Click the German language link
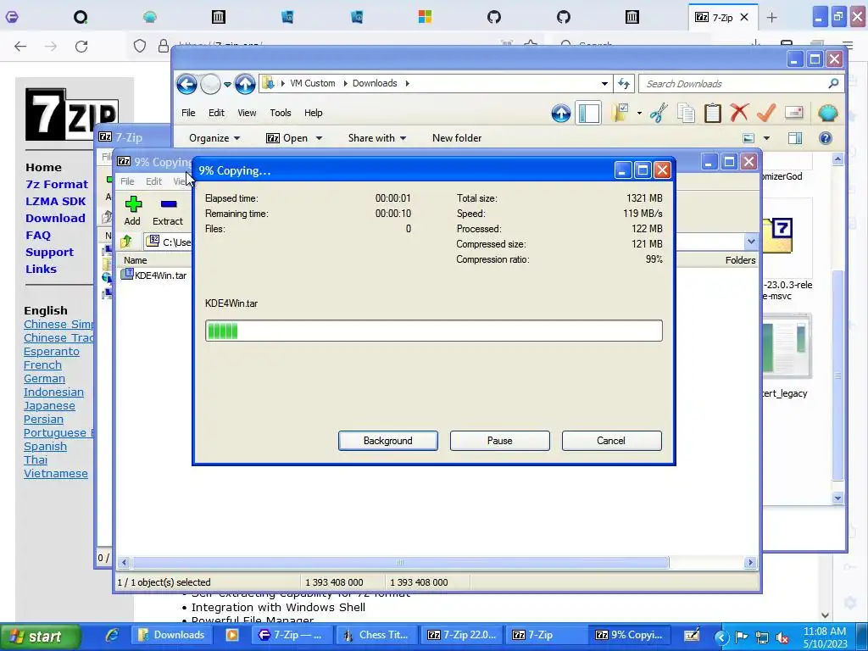This screenshot has height=651, width=868. pyautogui.click(x=44, y=379)
